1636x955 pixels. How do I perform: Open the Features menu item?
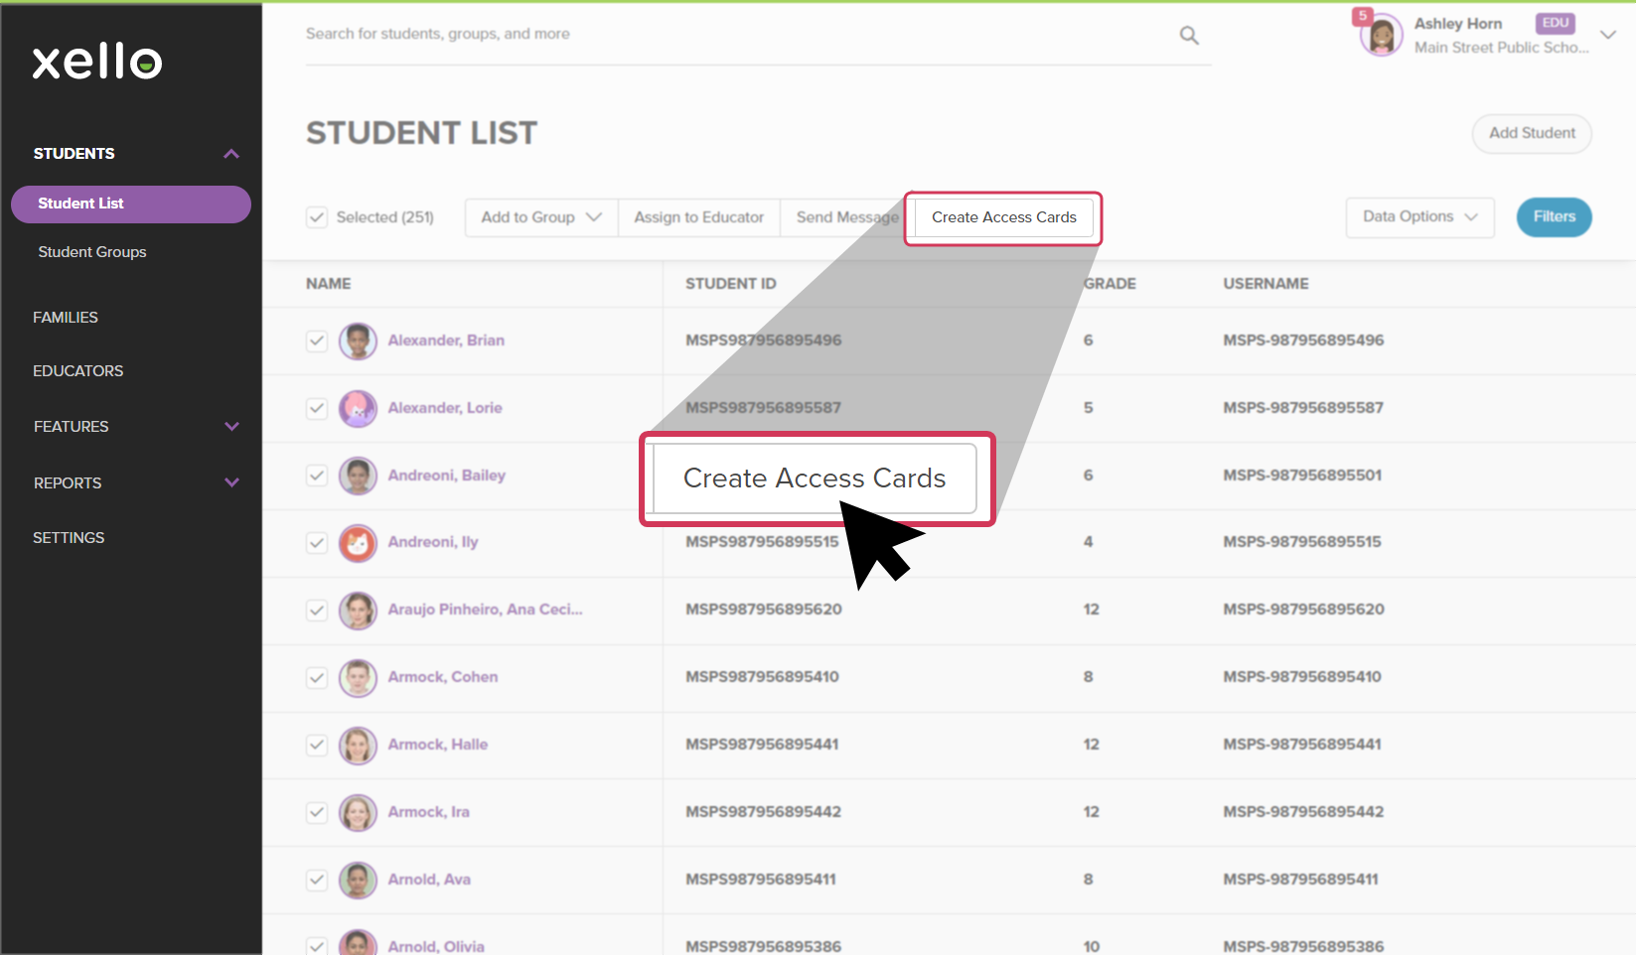72,427
